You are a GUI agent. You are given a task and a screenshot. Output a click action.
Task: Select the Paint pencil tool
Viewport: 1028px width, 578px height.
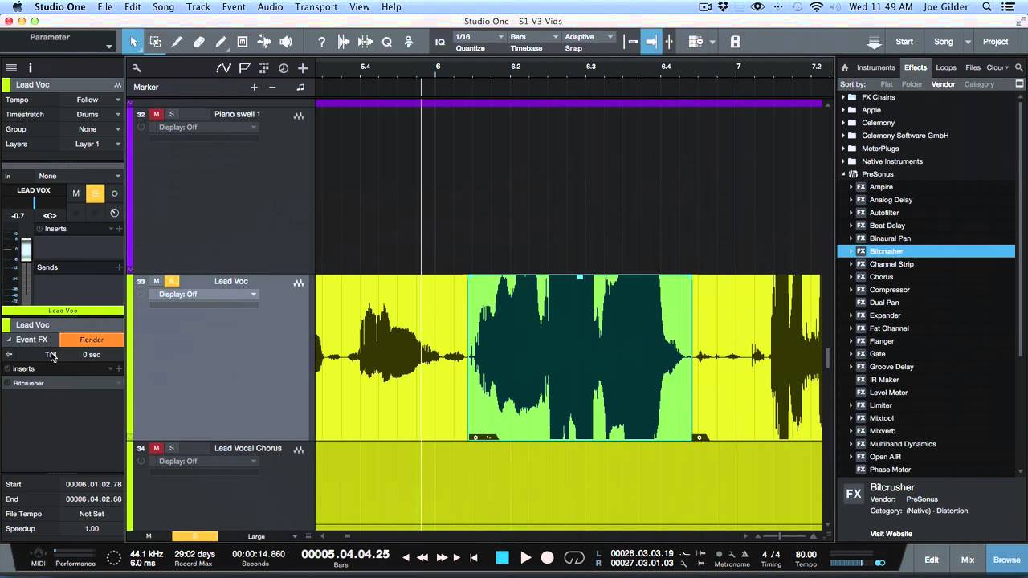click(x=220, y=42)
